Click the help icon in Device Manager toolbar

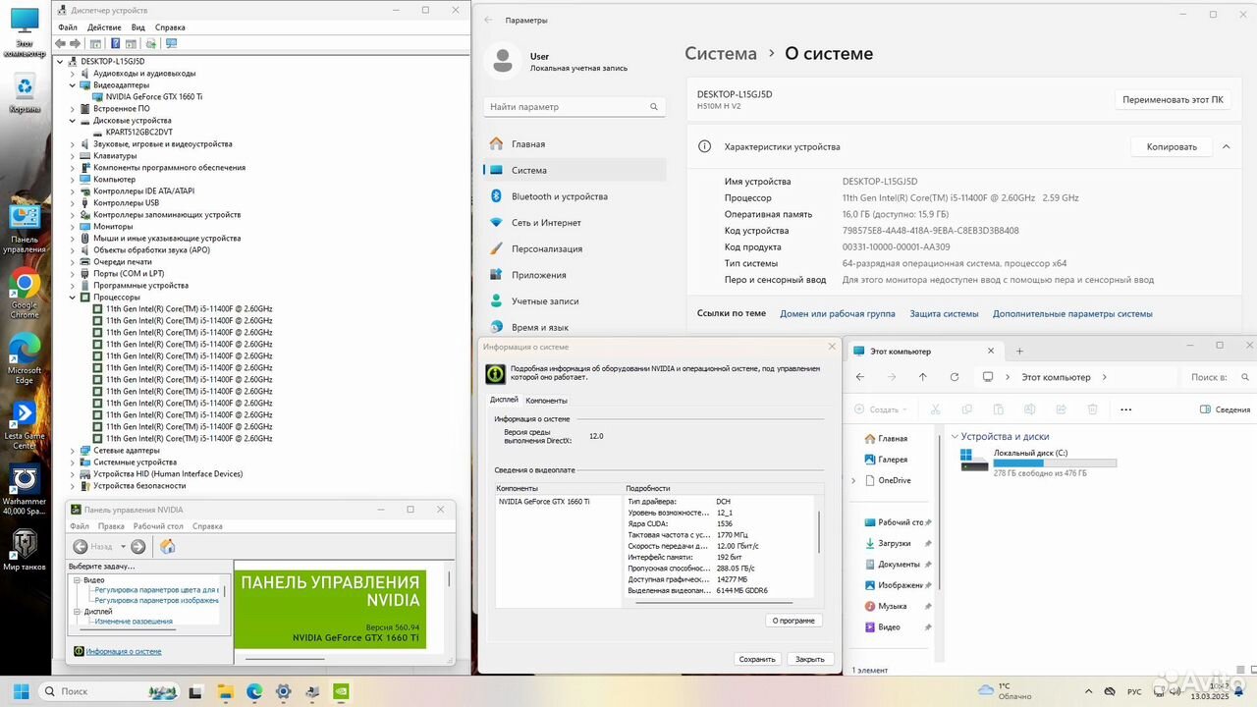[115, 43]
